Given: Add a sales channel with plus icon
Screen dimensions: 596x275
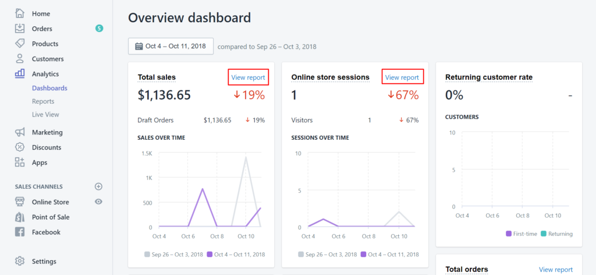Looking at the screenshot, I should tap(98, 186).
